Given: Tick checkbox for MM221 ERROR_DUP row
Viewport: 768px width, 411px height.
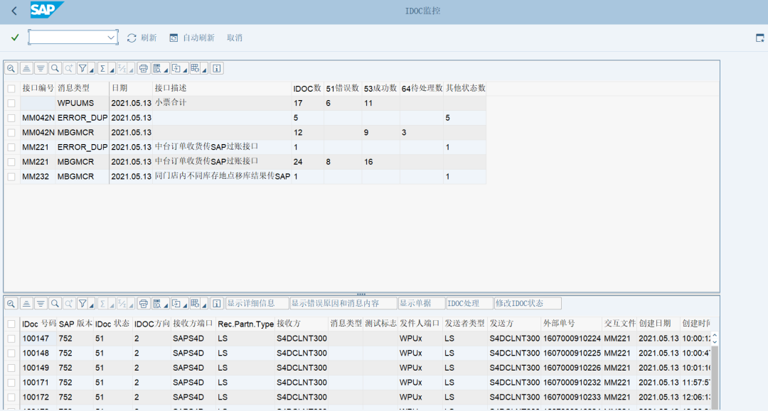Looking at the screenshot, I should click(x=11, y=147).
